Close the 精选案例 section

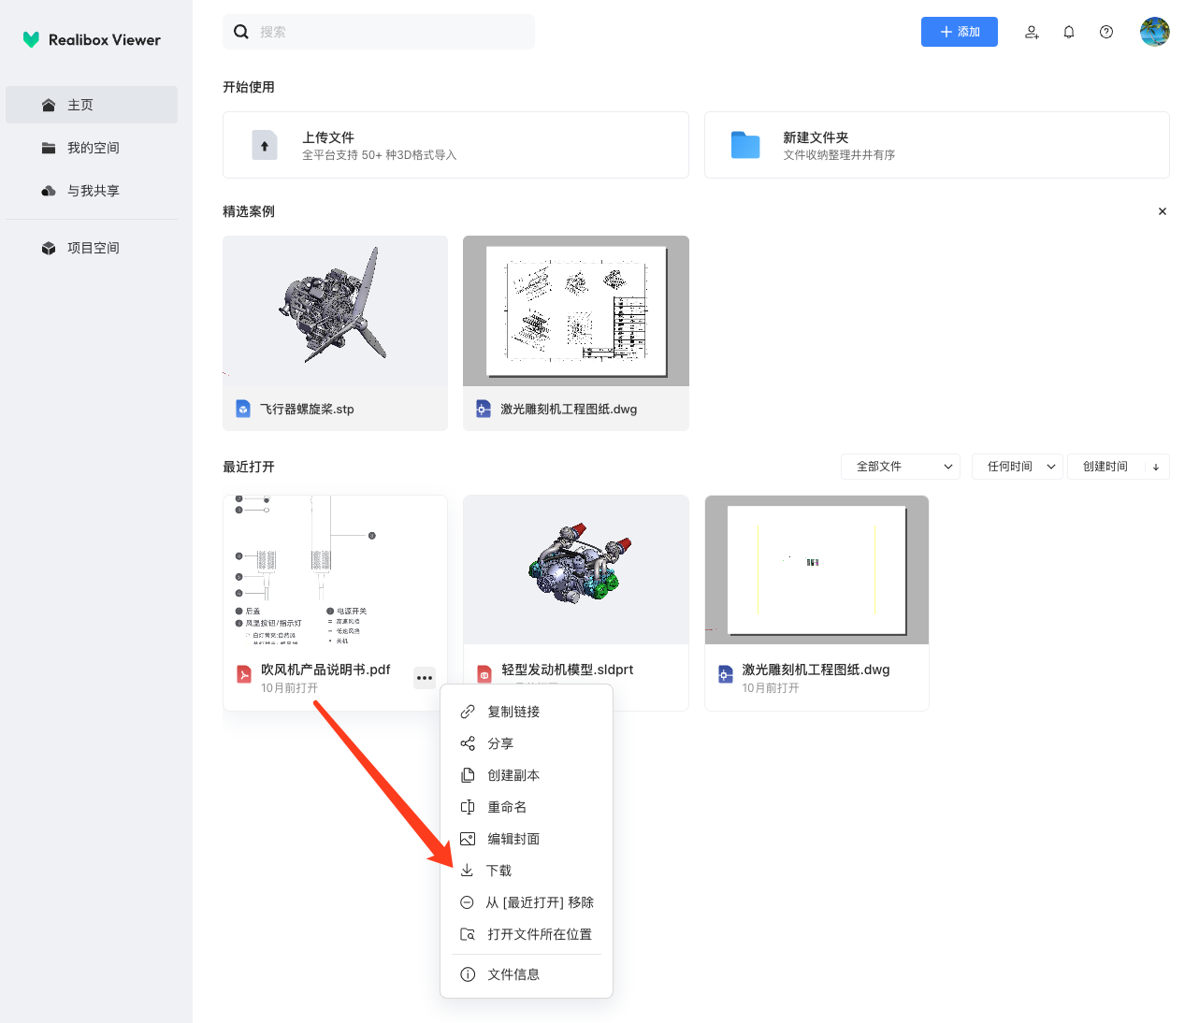point(1163,211)
